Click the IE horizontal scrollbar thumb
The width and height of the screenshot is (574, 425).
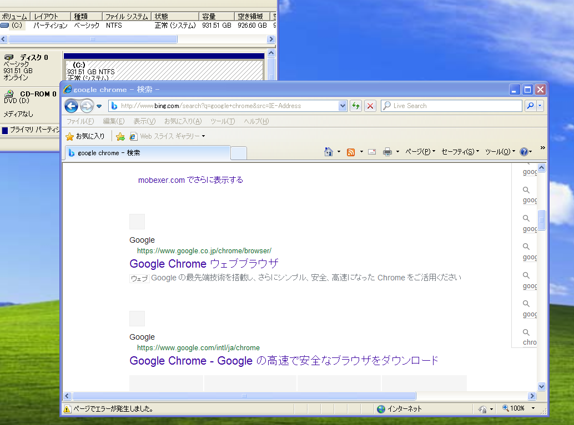pos(244,396)
